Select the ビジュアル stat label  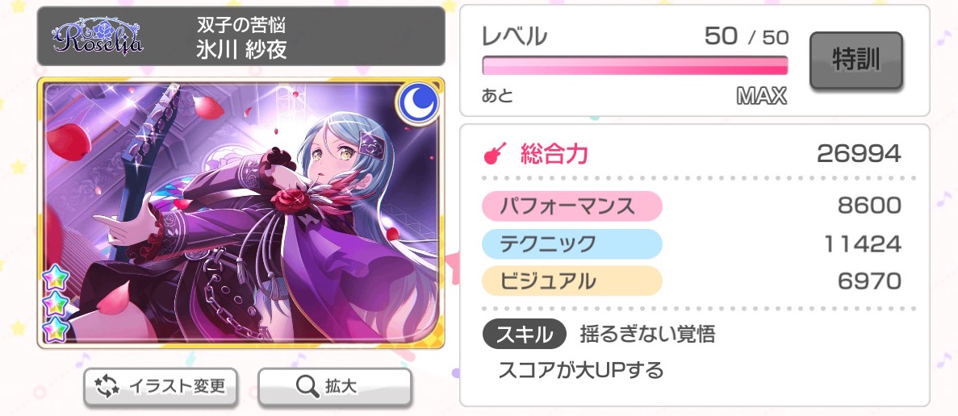[x=572, y=281]
